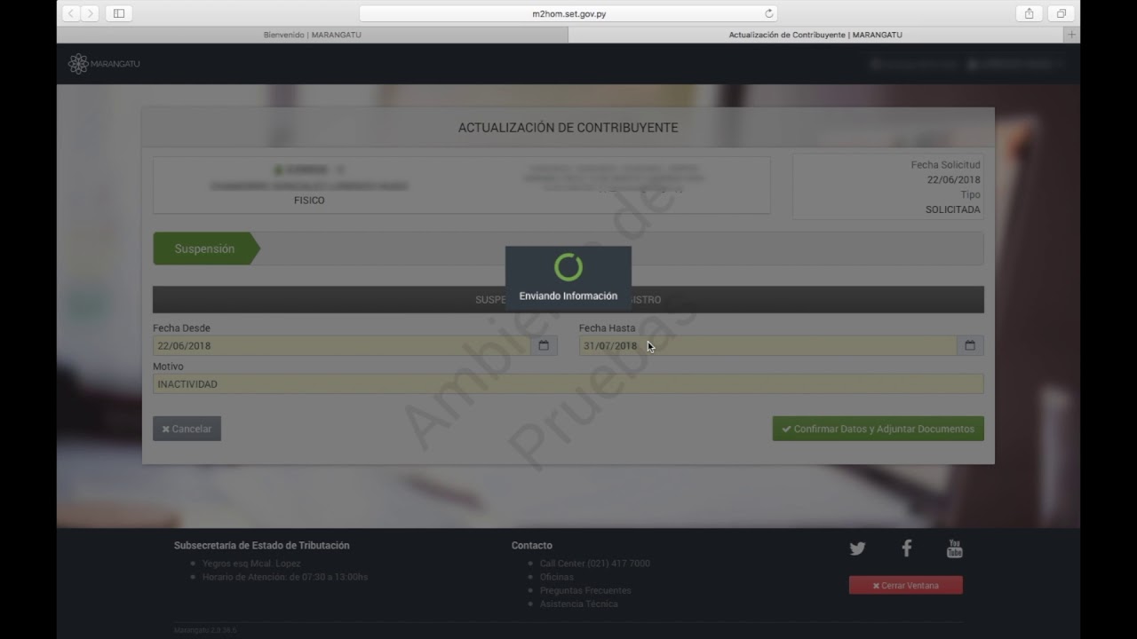Select the Actualización de Contribuyente tab
This screenshot has height=639, width=1137.
(x=815, y=35)
